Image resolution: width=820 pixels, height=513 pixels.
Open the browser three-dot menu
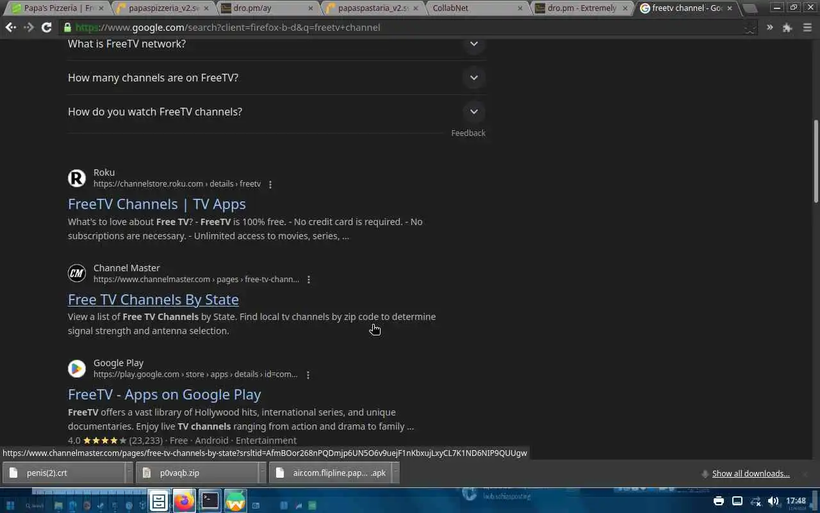pyautogui.click(x=807, y=28)
